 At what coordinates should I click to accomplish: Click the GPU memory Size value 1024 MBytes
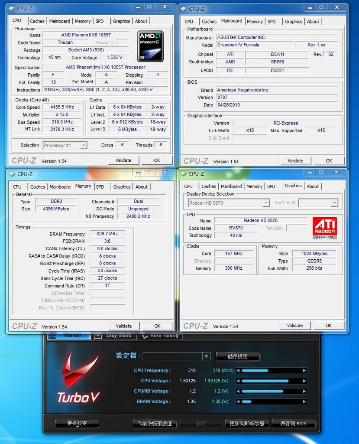(x=314, y=254)
